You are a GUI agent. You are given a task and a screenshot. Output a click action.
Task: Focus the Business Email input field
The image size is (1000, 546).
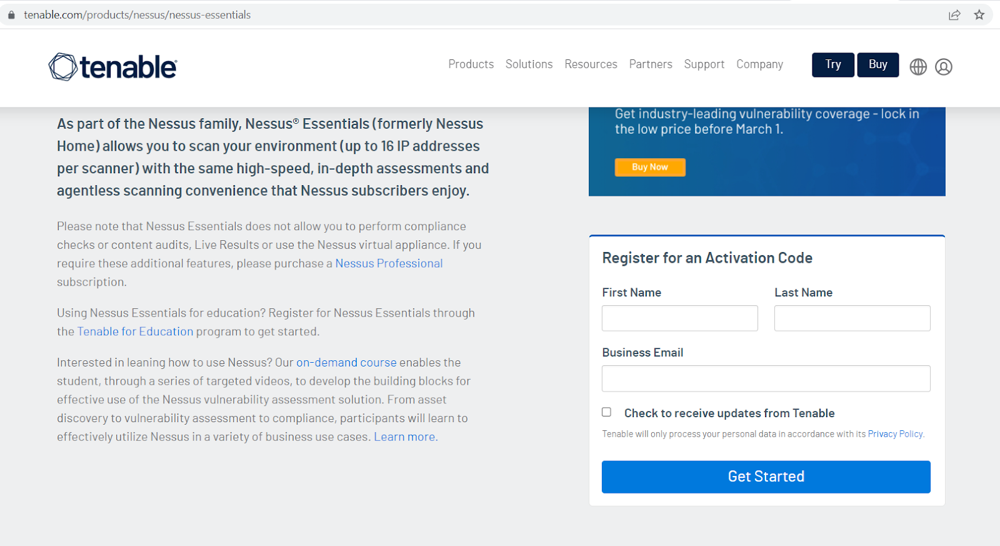(766, 378)
